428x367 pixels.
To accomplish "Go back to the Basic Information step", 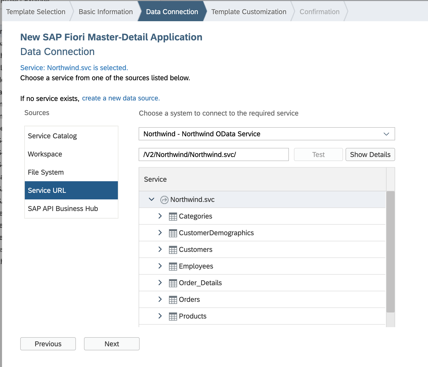I will [105, 12].
